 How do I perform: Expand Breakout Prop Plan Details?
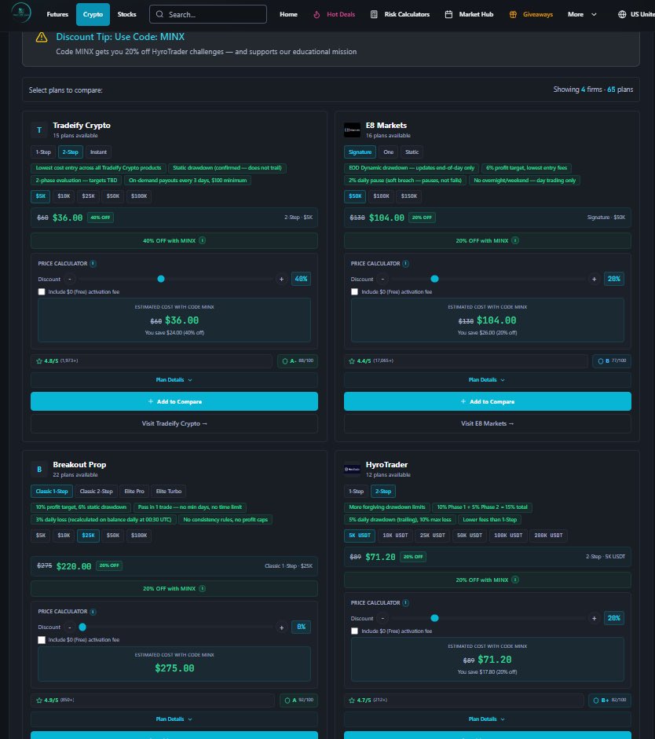pyautogui.click(x=174, y=719)
